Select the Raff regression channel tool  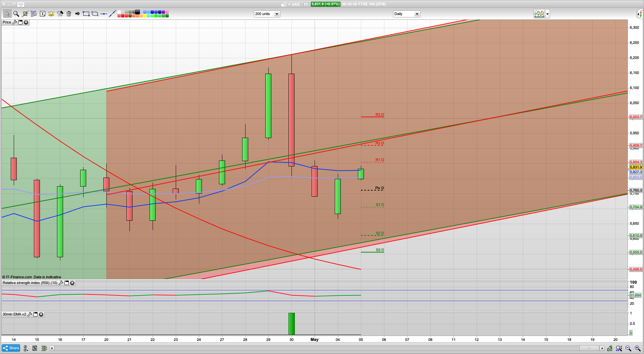coord(34,14)
